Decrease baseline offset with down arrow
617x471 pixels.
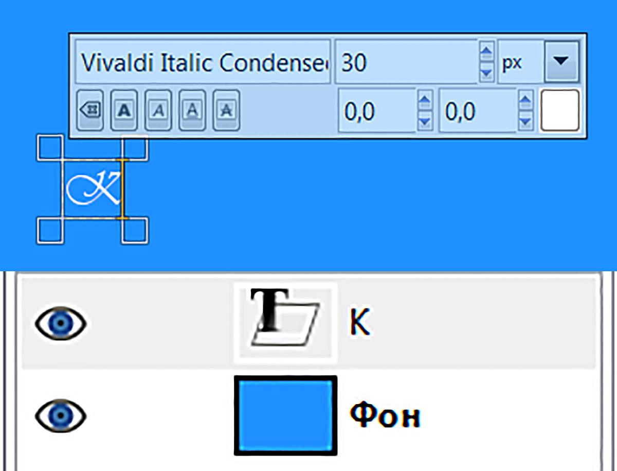point(424,121)
